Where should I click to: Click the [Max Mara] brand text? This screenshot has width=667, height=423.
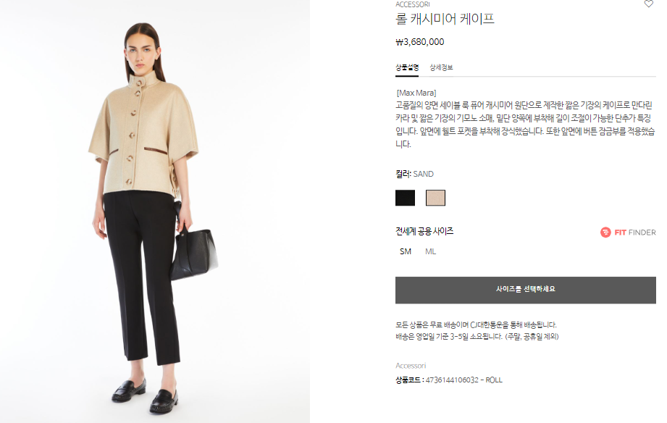point(416,93)
